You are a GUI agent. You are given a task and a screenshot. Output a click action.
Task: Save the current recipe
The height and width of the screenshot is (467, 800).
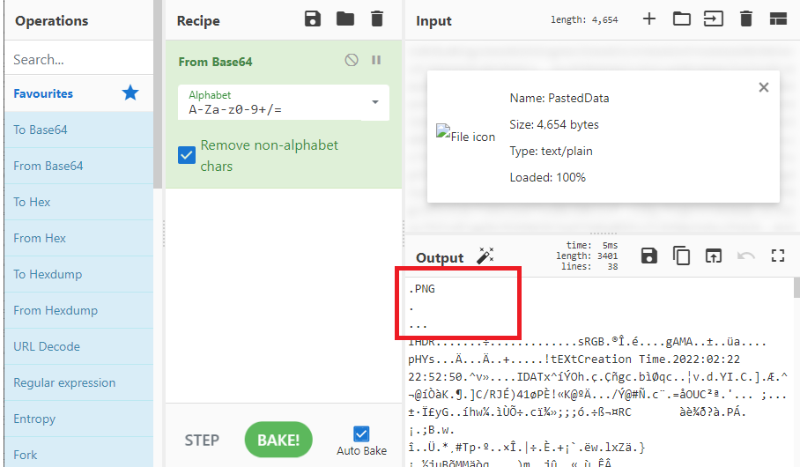point(312,19)
